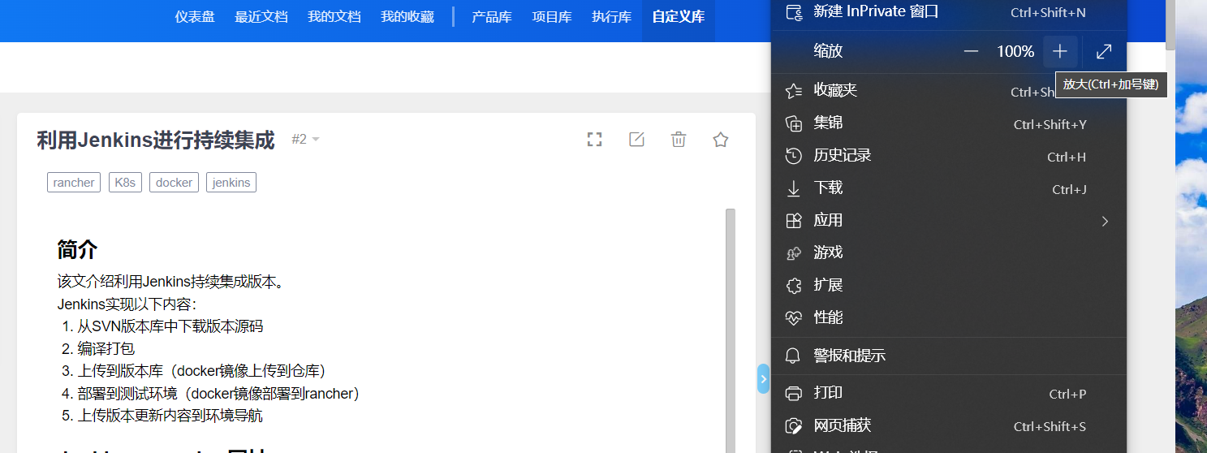Open 我的文档 tab
This screenshot has height=453, width=1207.
pos(334,17)
